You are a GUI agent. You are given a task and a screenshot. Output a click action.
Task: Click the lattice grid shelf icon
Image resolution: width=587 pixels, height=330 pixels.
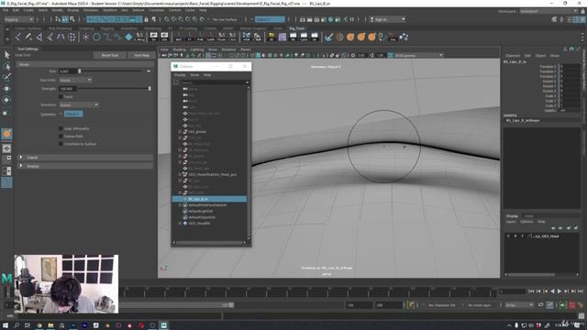(72, 37)
